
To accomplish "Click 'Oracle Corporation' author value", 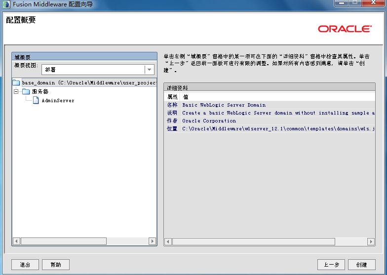I will (209, 120).
